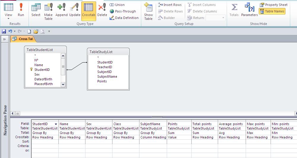Click TableStudyList title bar

click(108, 52)
